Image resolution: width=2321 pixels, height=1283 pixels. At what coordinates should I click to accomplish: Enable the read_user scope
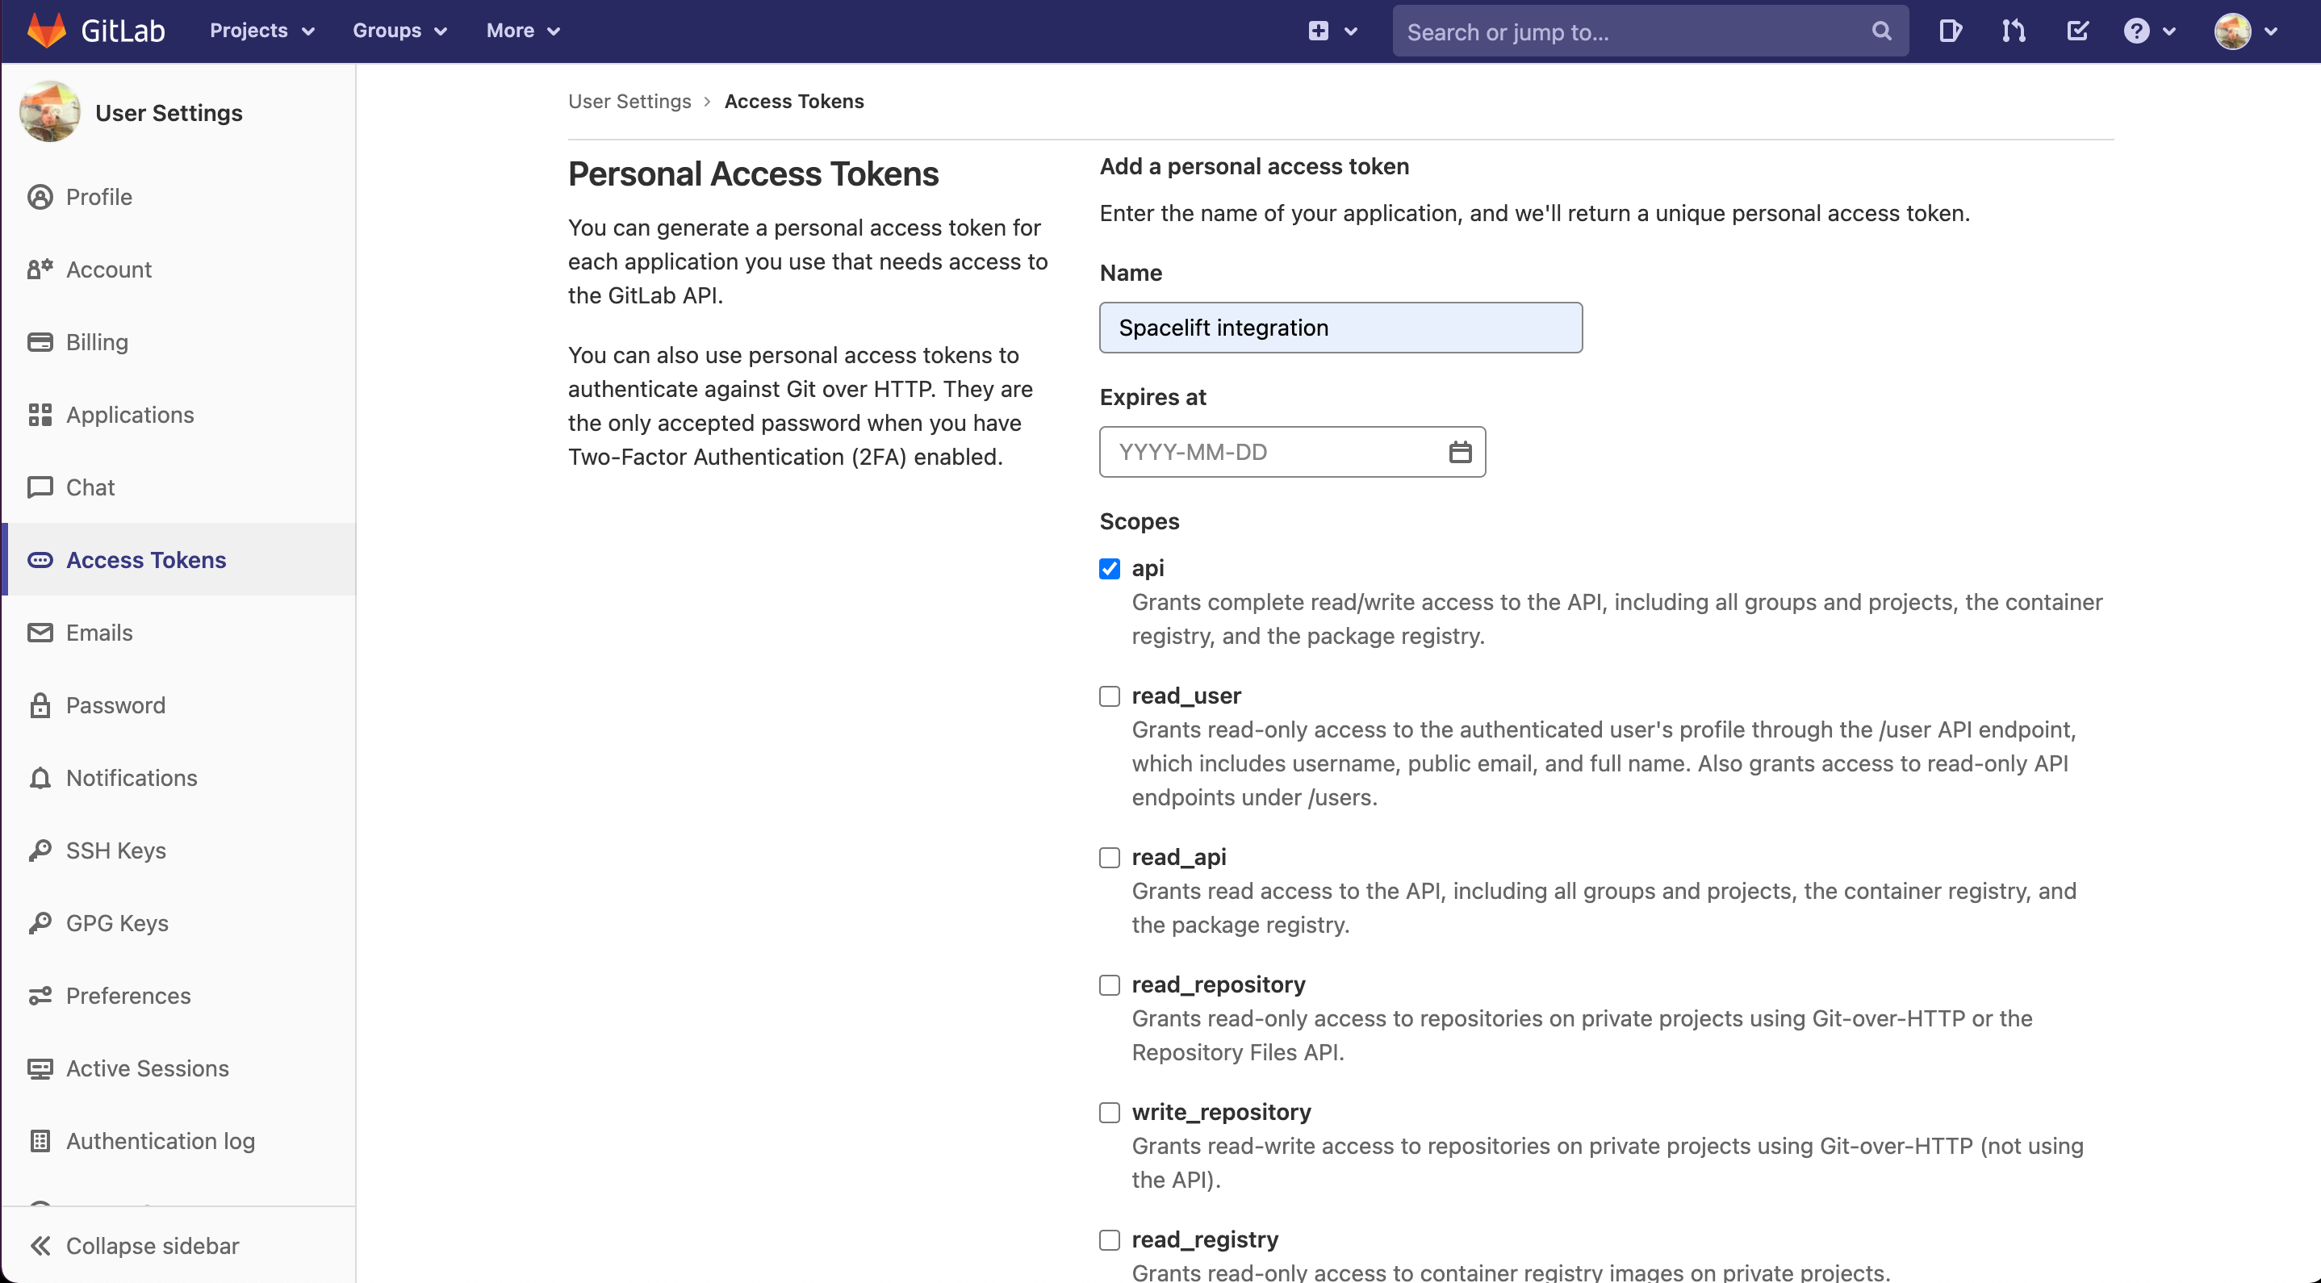1109,696
